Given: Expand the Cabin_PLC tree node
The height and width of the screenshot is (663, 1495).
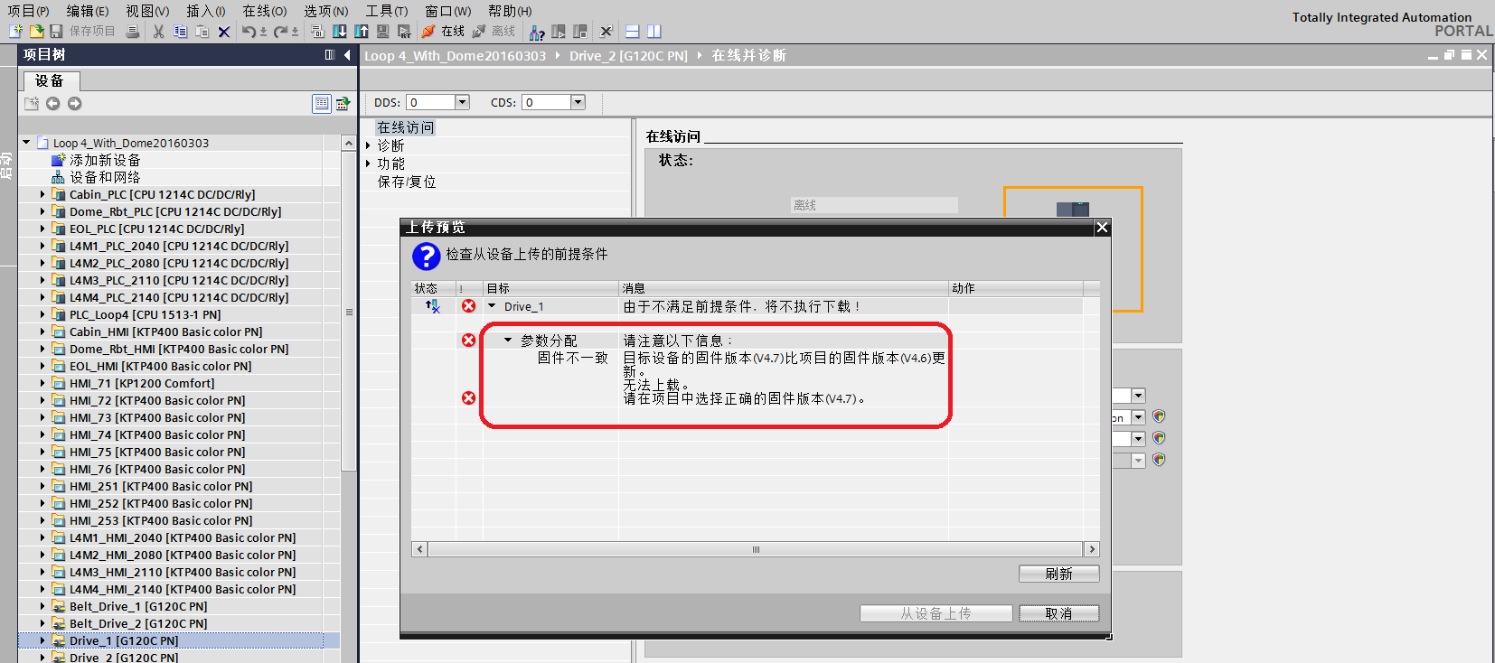Looking at the screenshot, I should click(x=42, y=194).
